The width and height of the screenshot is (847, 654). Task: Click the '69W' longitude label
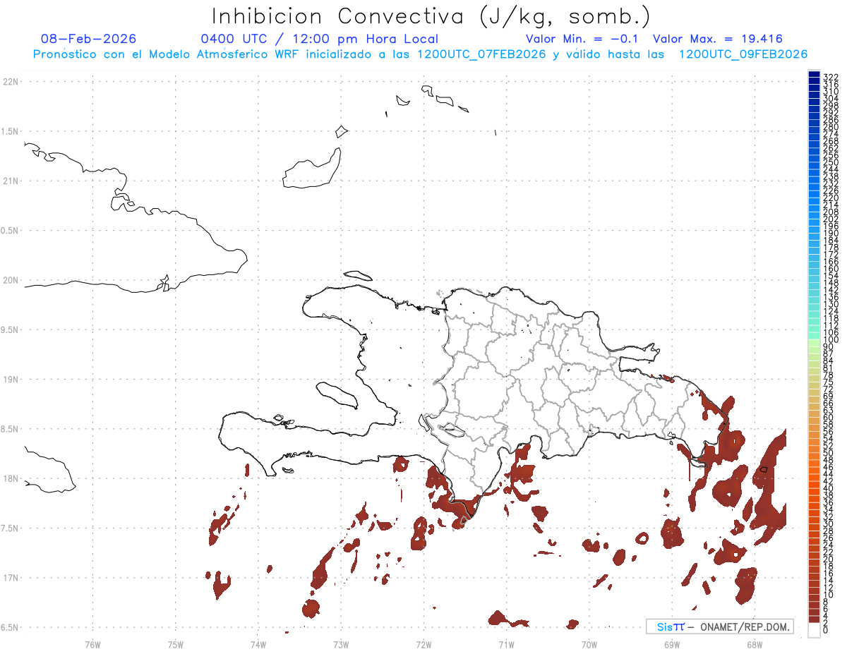pos(671,644)
